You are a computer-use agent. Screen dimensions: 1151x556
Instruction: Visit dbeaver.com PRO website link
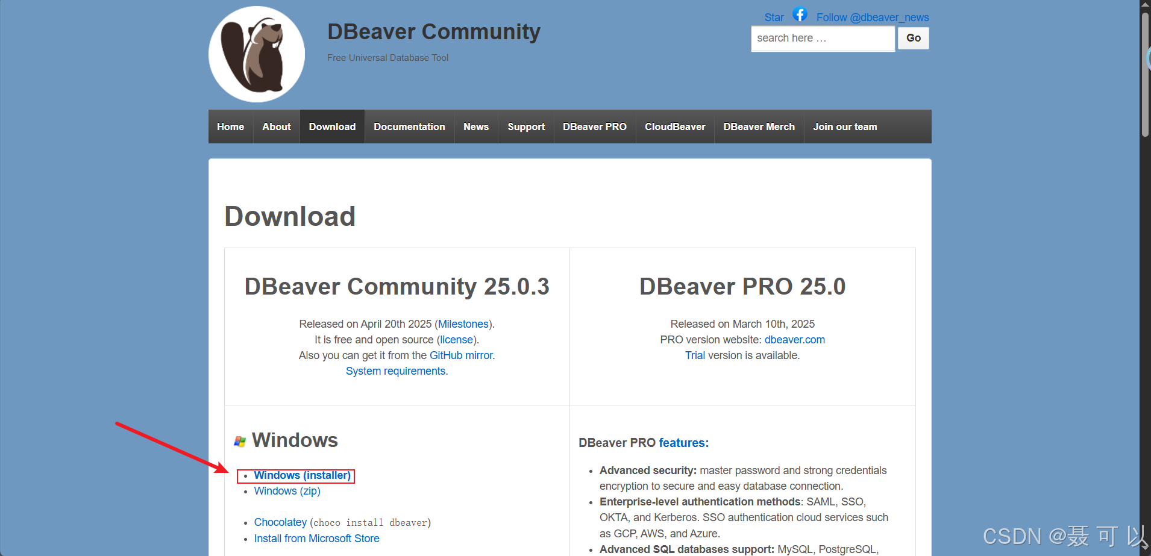click(x=795, y=340)
